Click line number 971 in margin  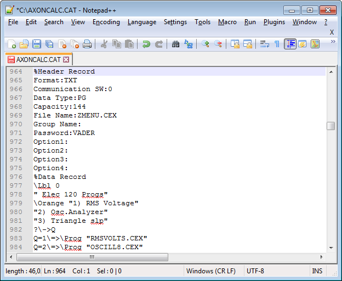(16, 133)
